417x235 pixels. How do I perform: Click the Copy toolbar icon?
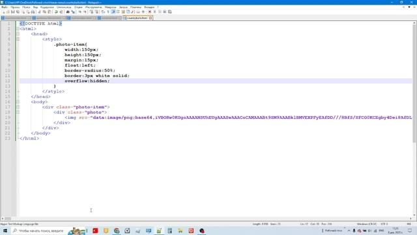click(x=45, y=12)
